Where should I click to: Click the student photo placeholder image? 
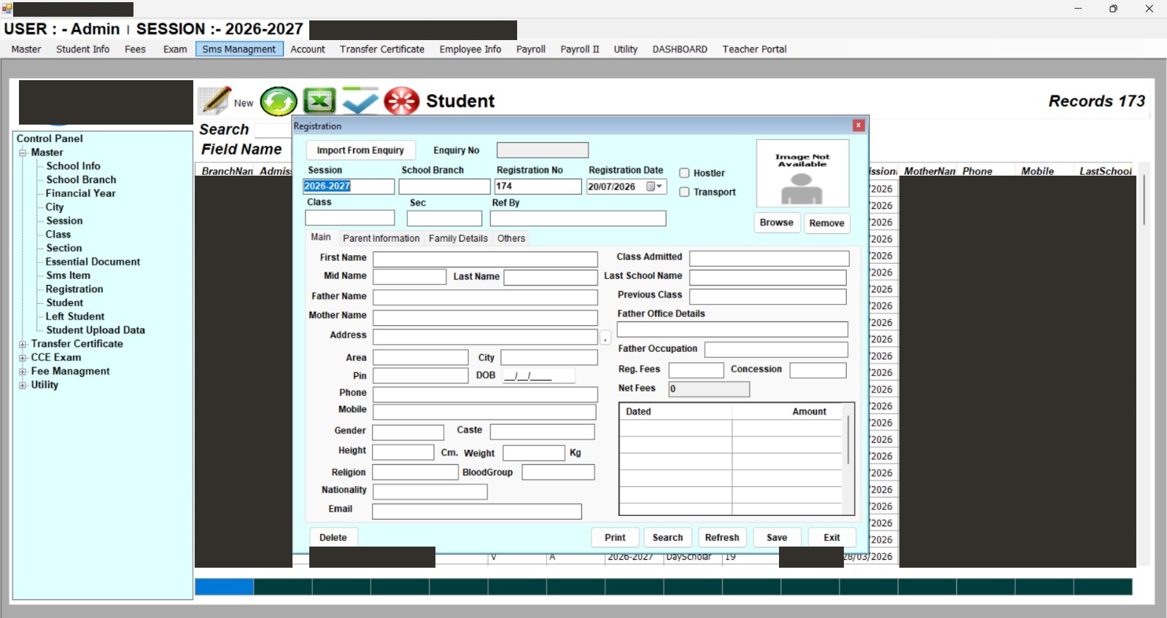coord(802,173)
